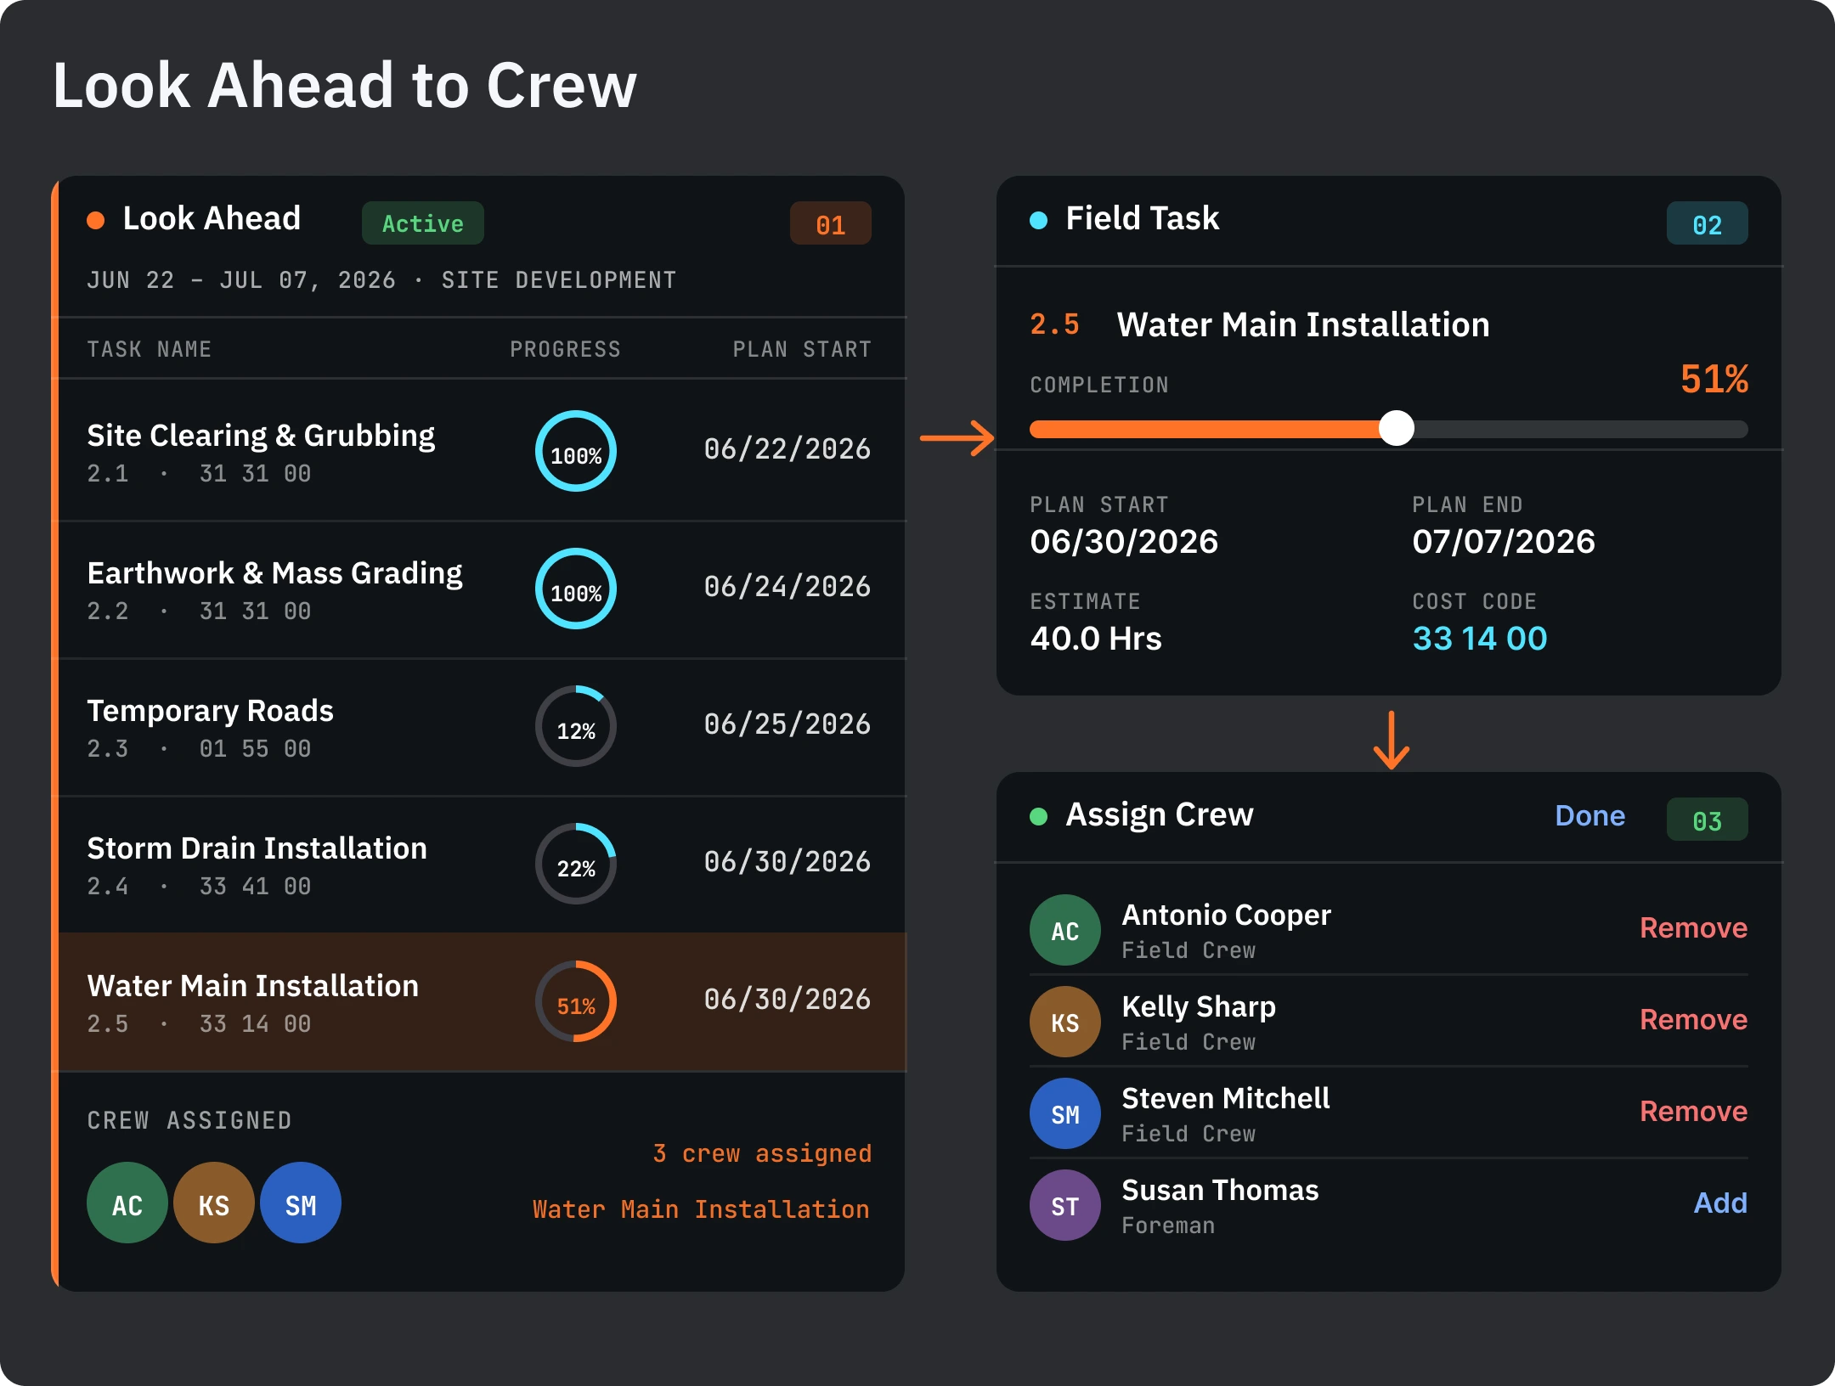Image resolution: width=1835 pixels, height=1386 pixels.
Task: Click the plan start date 06/25/2026
Action: click(x=787, y=724)
